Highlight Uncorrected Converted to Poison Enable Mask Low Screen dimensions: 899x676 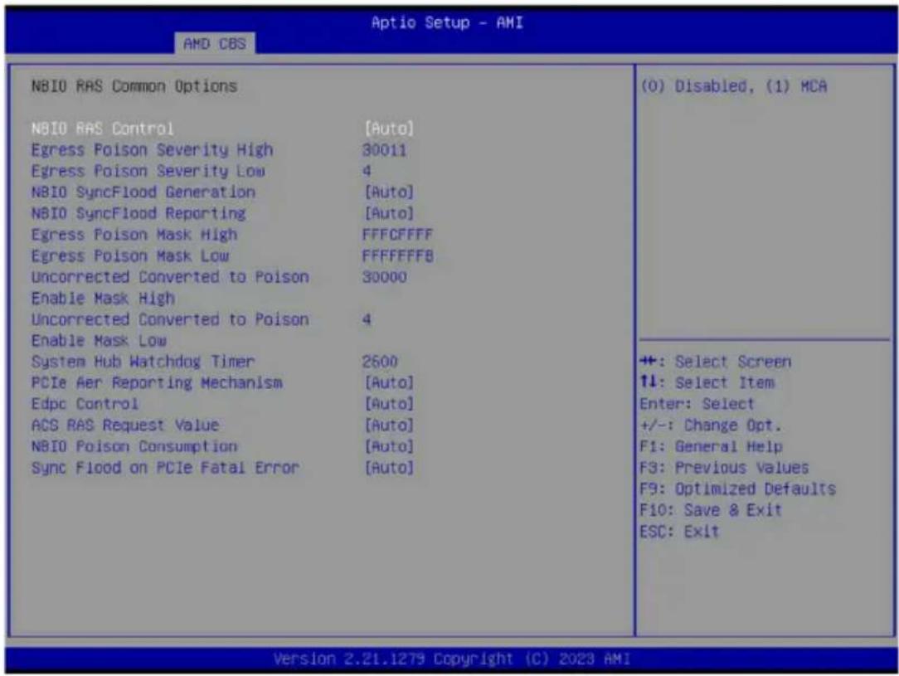tap(170, 329)
